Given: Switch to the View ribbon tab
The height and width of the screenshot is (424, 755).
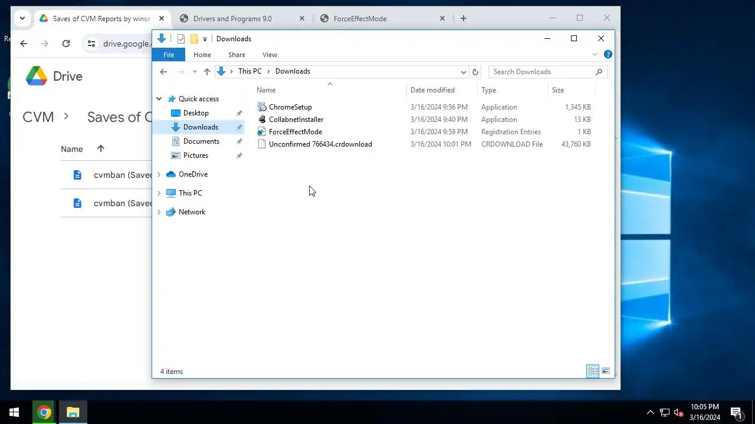Looking at the screenshot, I should click(x=270, y=55).
